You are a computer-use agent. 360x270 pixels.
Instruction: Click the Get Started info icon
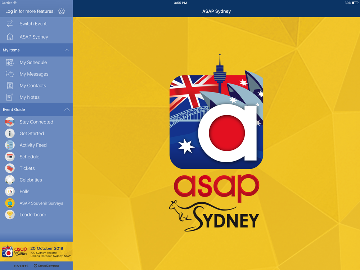pyautogui.click(x=10, y=134)
